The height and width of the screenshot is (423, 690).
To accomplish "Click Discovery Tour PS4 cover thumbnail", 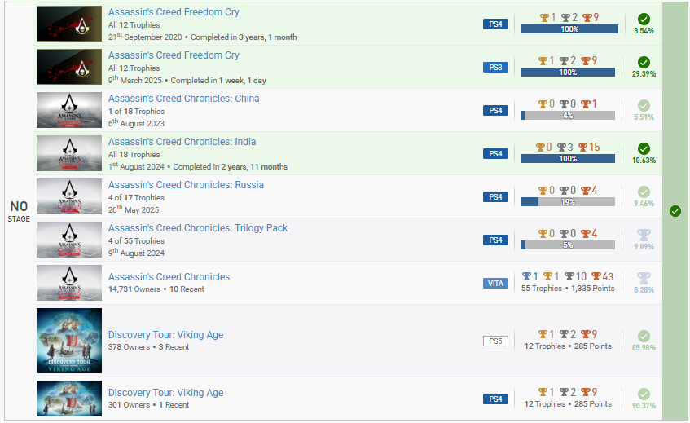I will click(69, 399).
